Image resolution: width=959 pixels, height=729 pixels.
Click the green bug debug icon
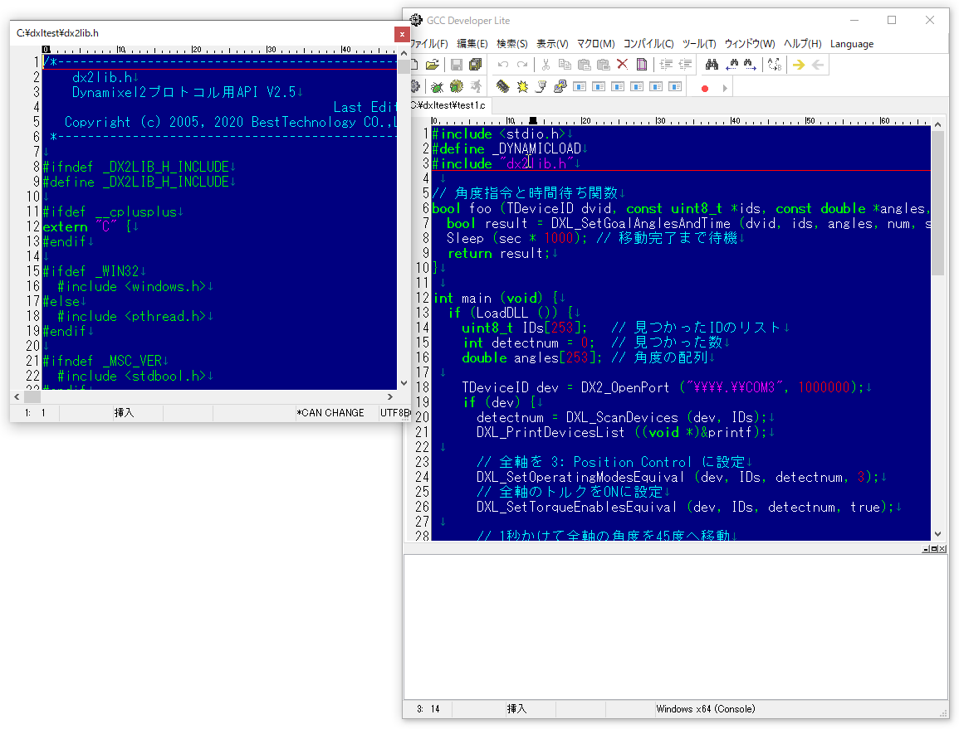coord(437,86)
